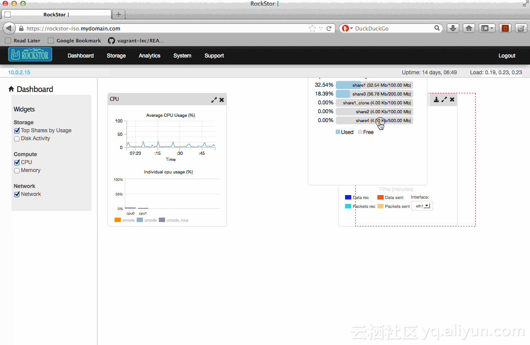Click the share1_clone usage bar
The height and width of the screenshot is (345, 530).
[374, 103]
